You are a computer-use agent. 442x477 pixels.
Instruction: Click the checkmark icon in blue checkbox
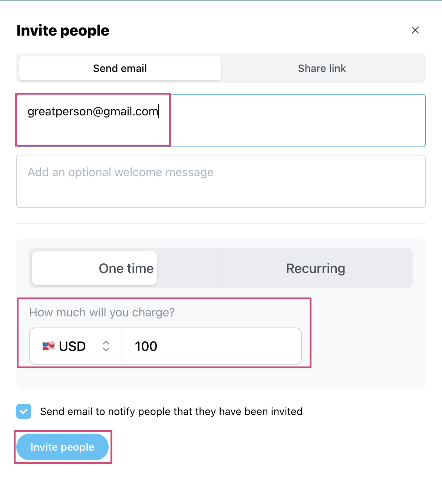[24, 411]
